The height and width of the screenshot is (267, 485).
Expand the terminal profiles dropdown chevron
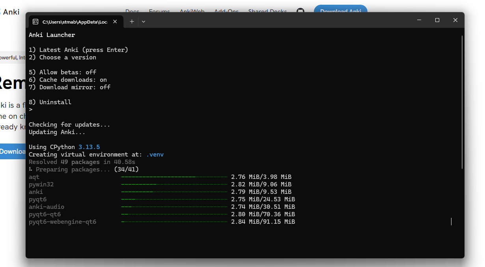(x=144, y=22)
